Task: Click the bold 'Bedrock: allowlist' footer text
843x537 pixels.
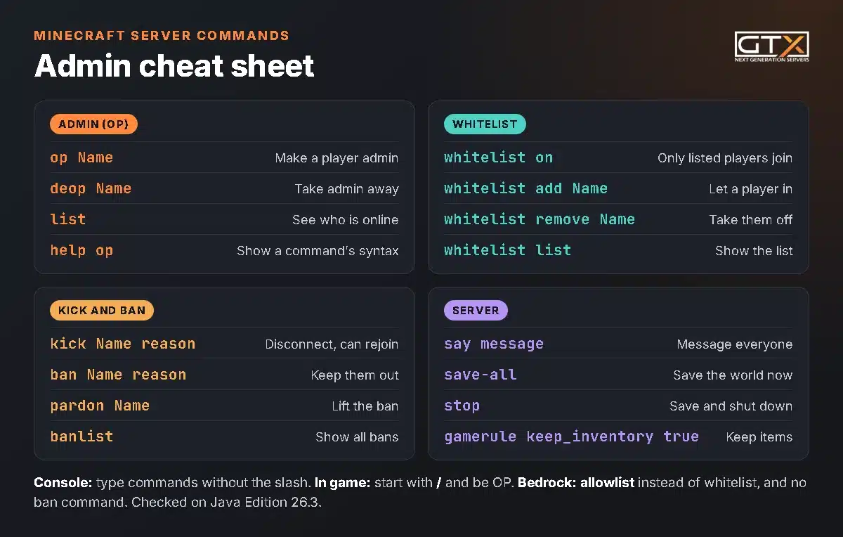Action: click(x=576, y=483)
